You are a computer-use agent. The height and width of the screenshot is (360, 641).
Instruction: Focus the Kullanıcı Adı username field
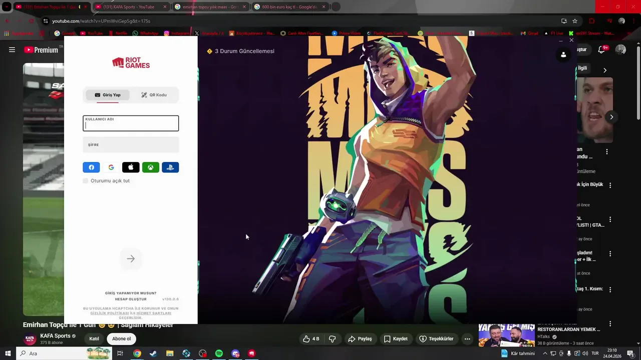[131, 123]
